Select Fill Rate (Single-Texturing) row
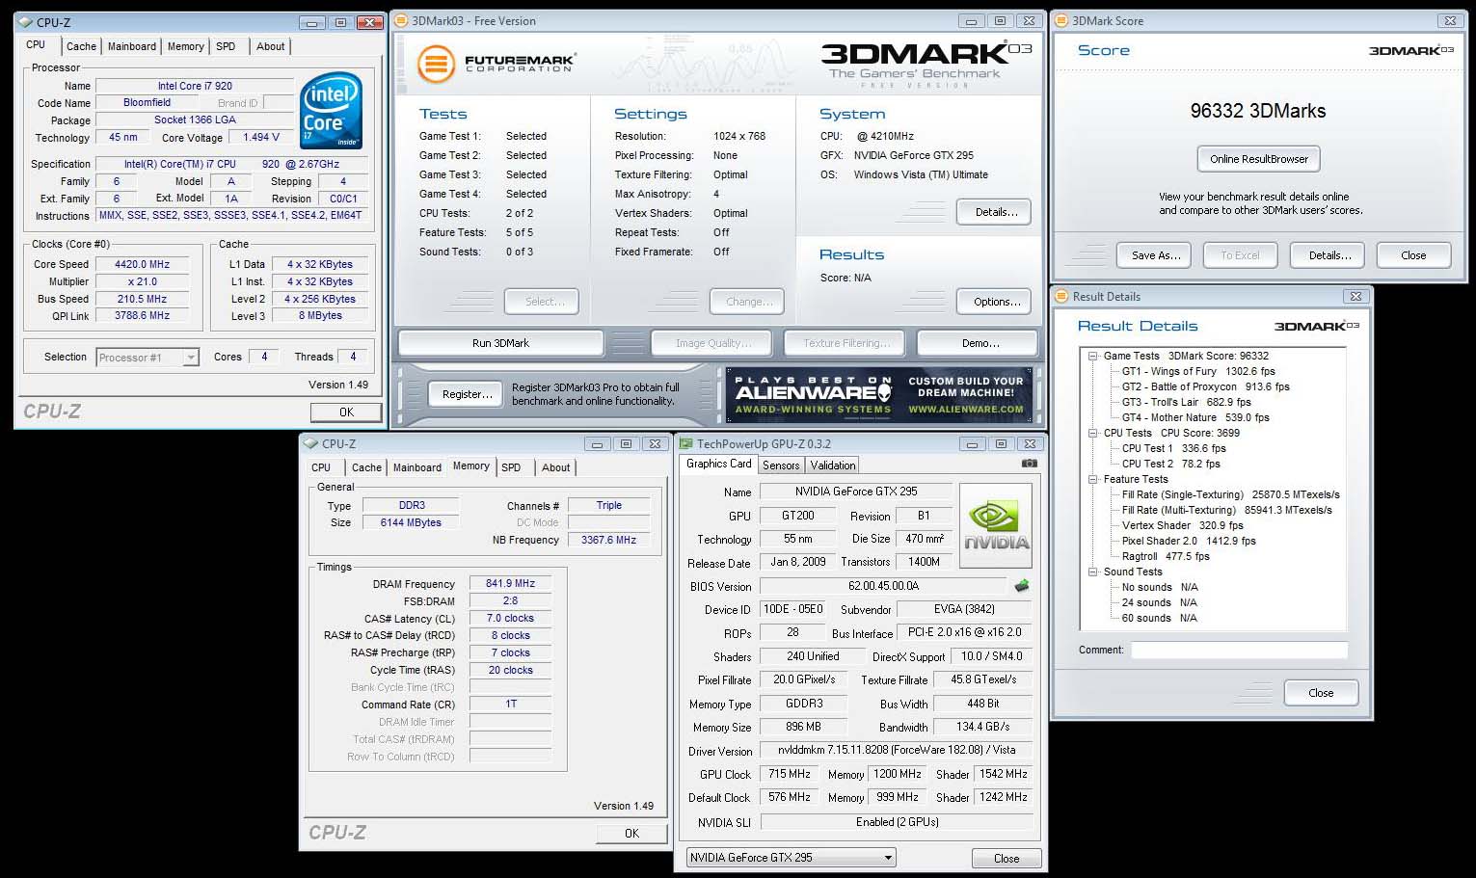This screenshot has height=878, width=1476. tap(1230, 494)
